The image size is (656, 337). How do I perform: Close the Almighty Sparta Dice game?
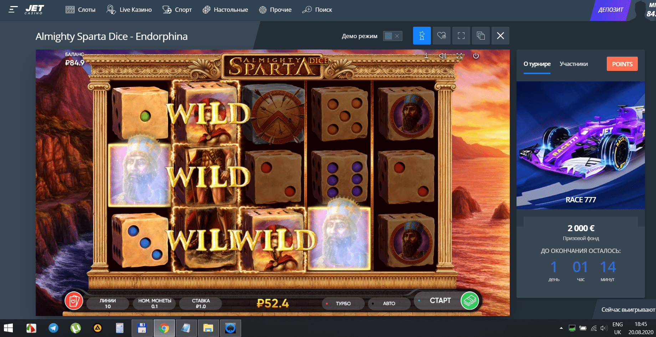click(x=500, y=36)
